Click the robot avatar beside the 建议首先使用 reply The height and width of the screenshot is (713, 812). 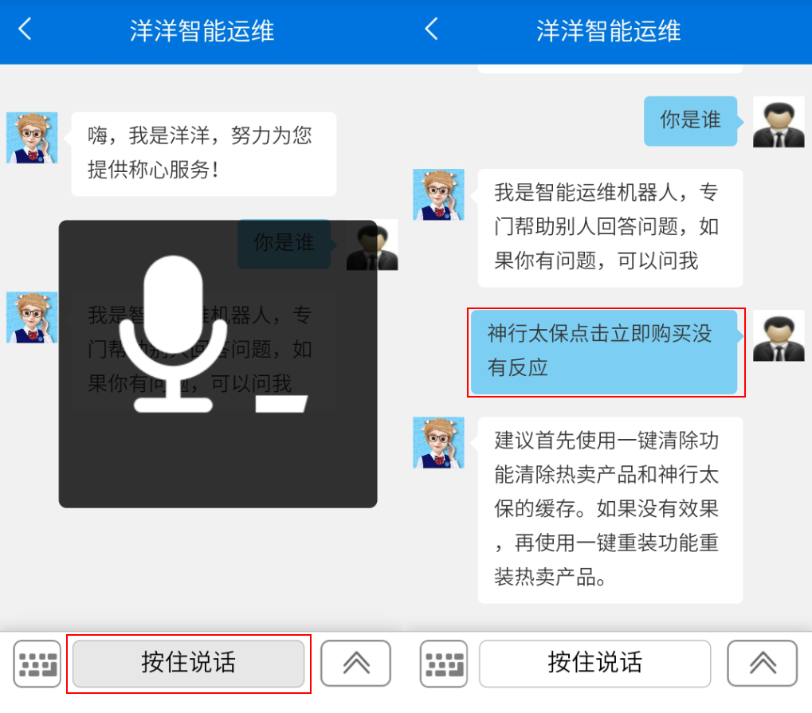click(438, 442)
